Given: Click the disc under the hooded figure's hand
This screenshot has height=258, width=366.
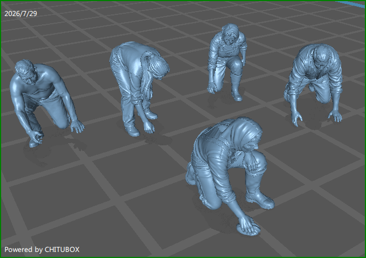Looking at the screenshot, I should pos(248,229).
